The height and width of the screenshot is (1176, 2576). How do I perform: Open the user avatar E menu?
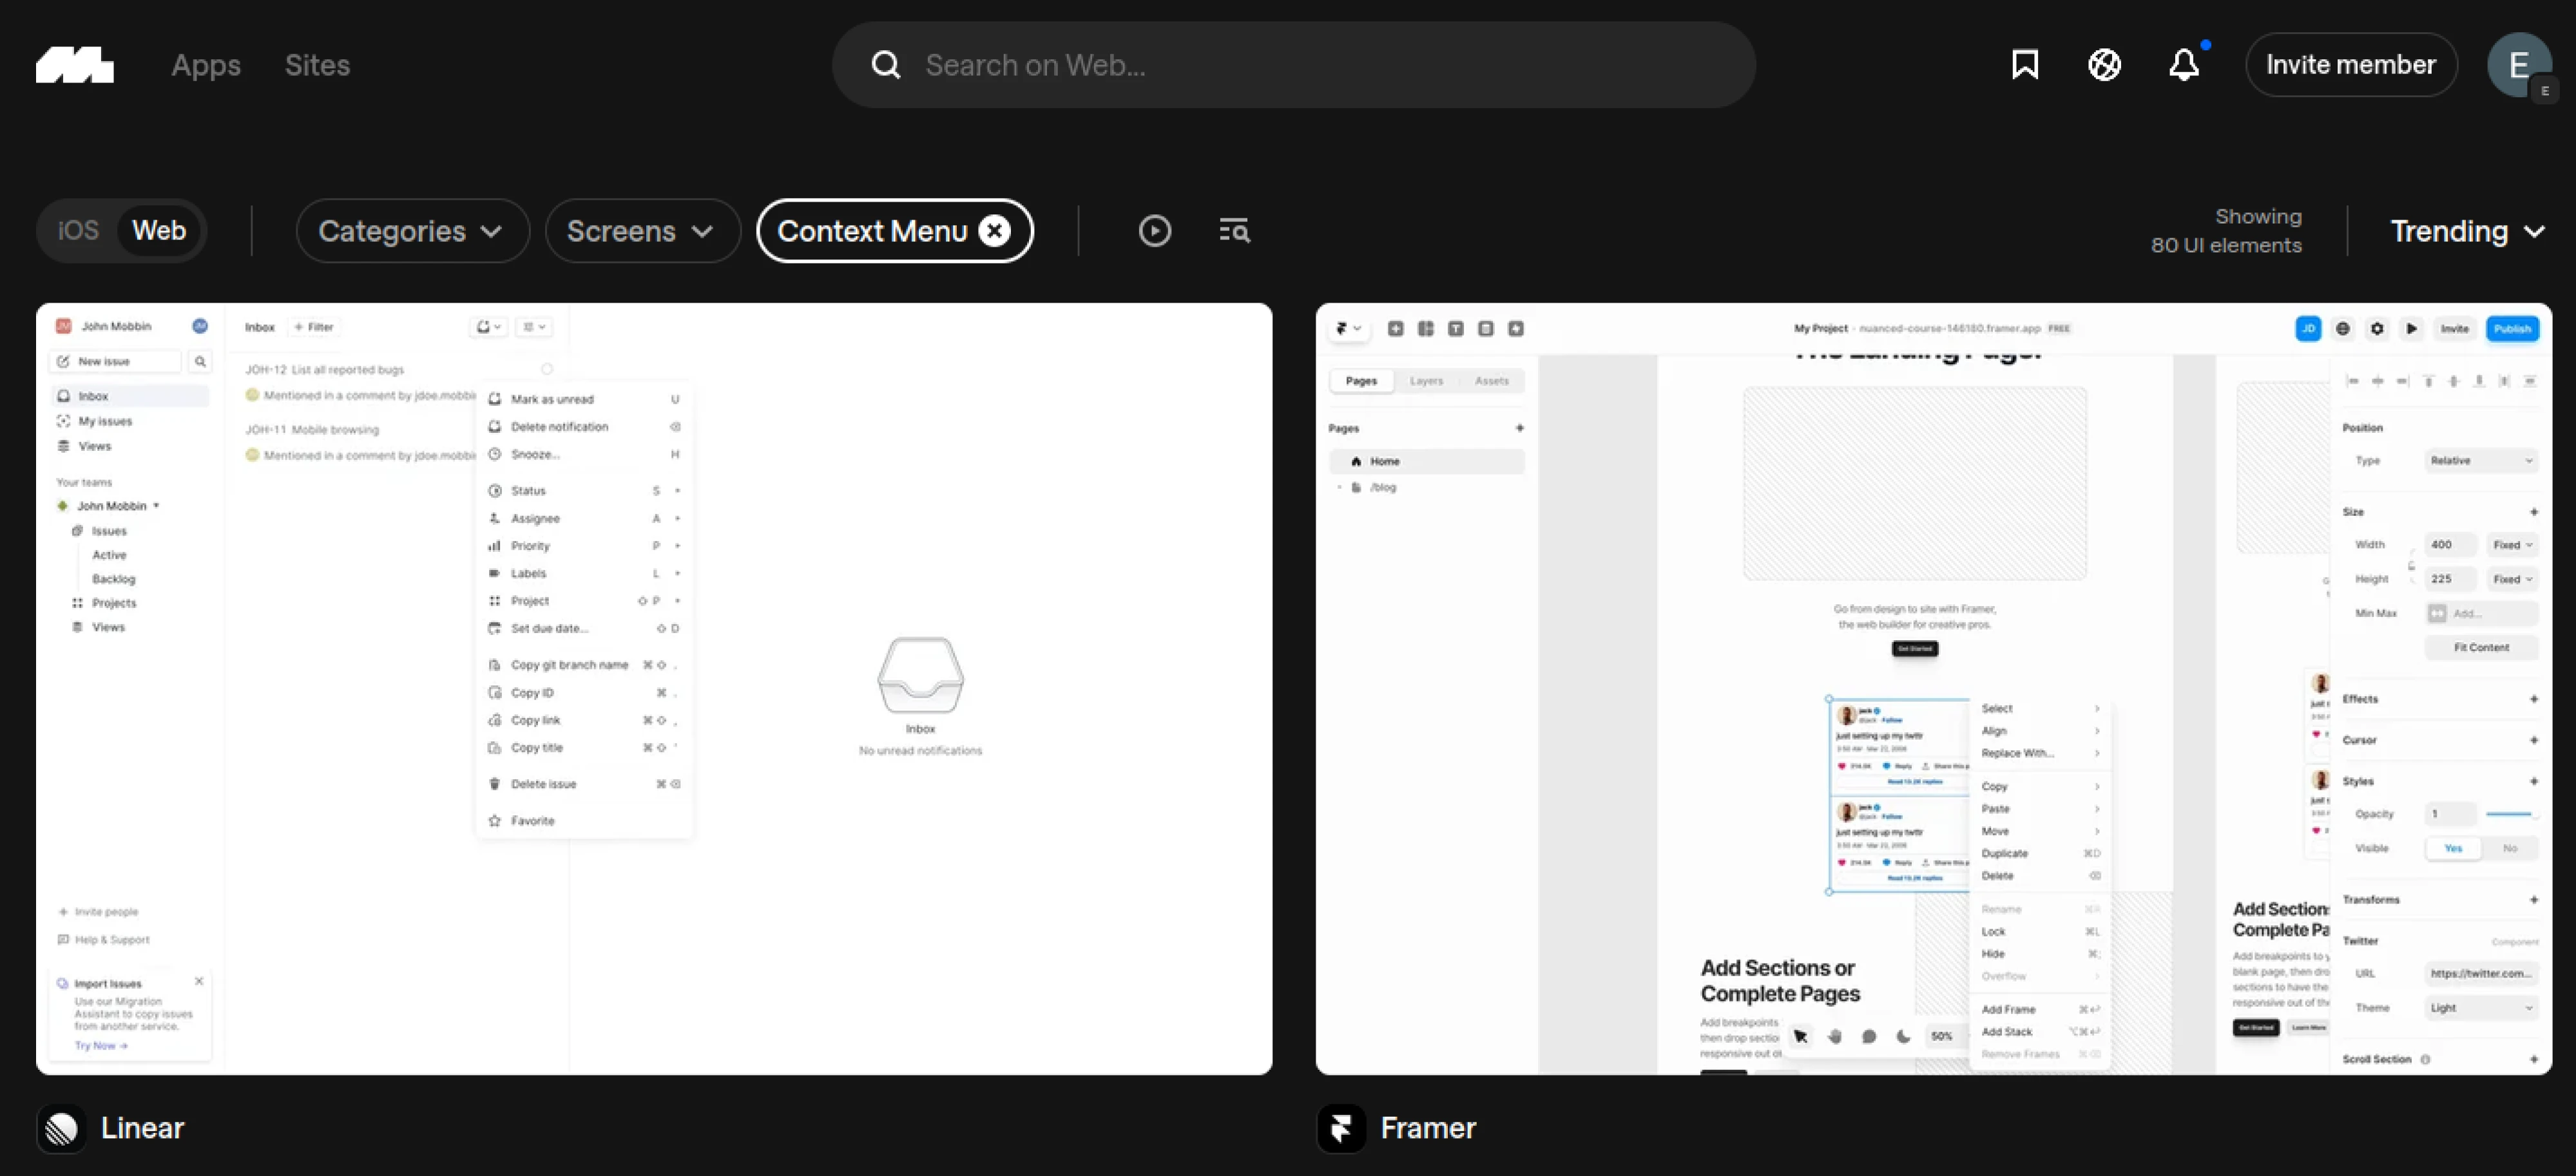pos(2519,65)
